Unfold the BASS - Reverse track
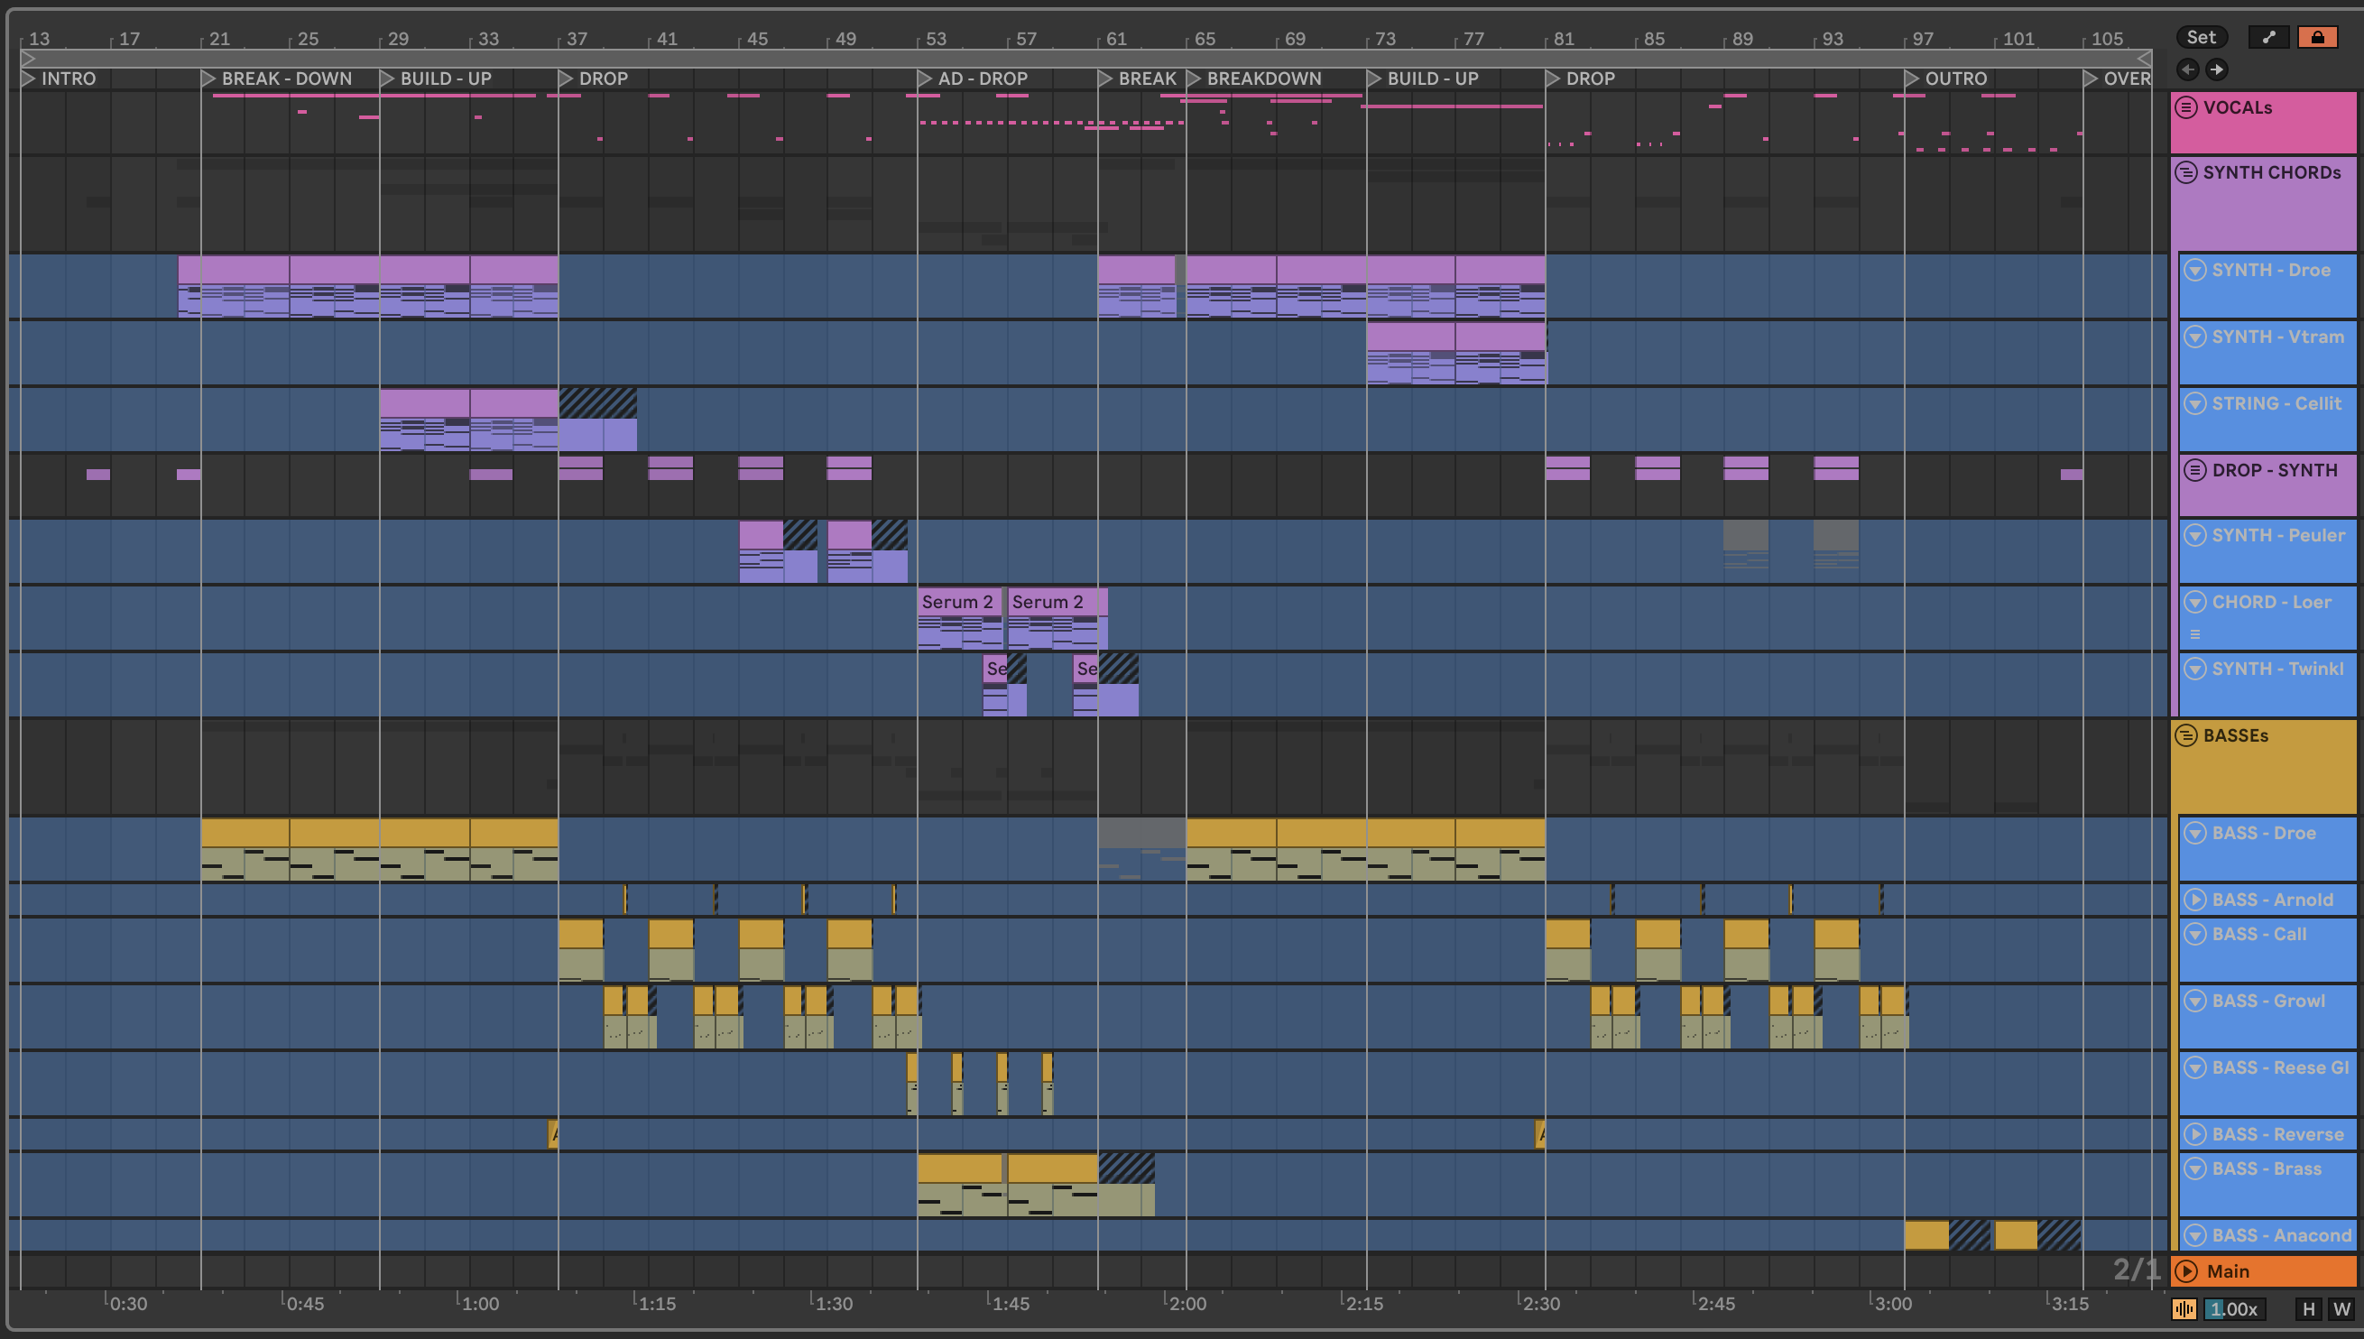The width and height of the screenshot is (2364, 1339). (2194, 1134)
